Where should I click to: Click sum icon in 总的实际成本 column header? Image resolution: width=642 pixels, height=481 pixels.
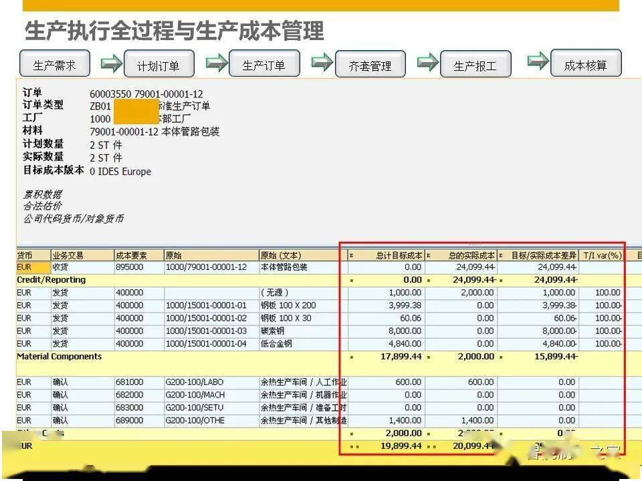click(428, 255)
